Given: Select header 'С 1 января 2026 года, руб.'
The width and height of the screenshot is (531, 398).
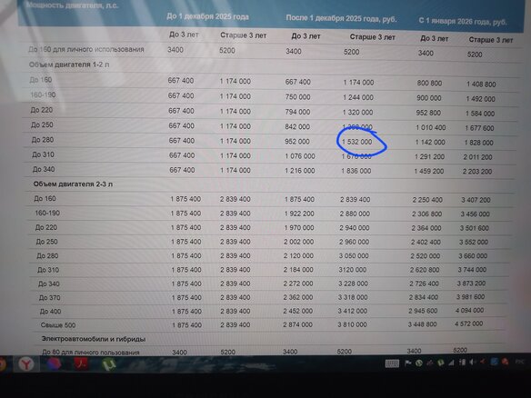Looking at the screenshot, I should [x=463, y=21].
